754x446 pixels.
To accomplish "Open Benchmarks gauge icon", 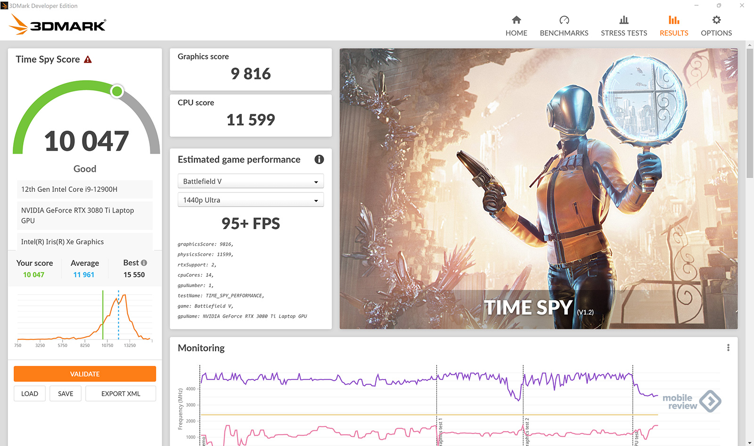I will 564,20.
